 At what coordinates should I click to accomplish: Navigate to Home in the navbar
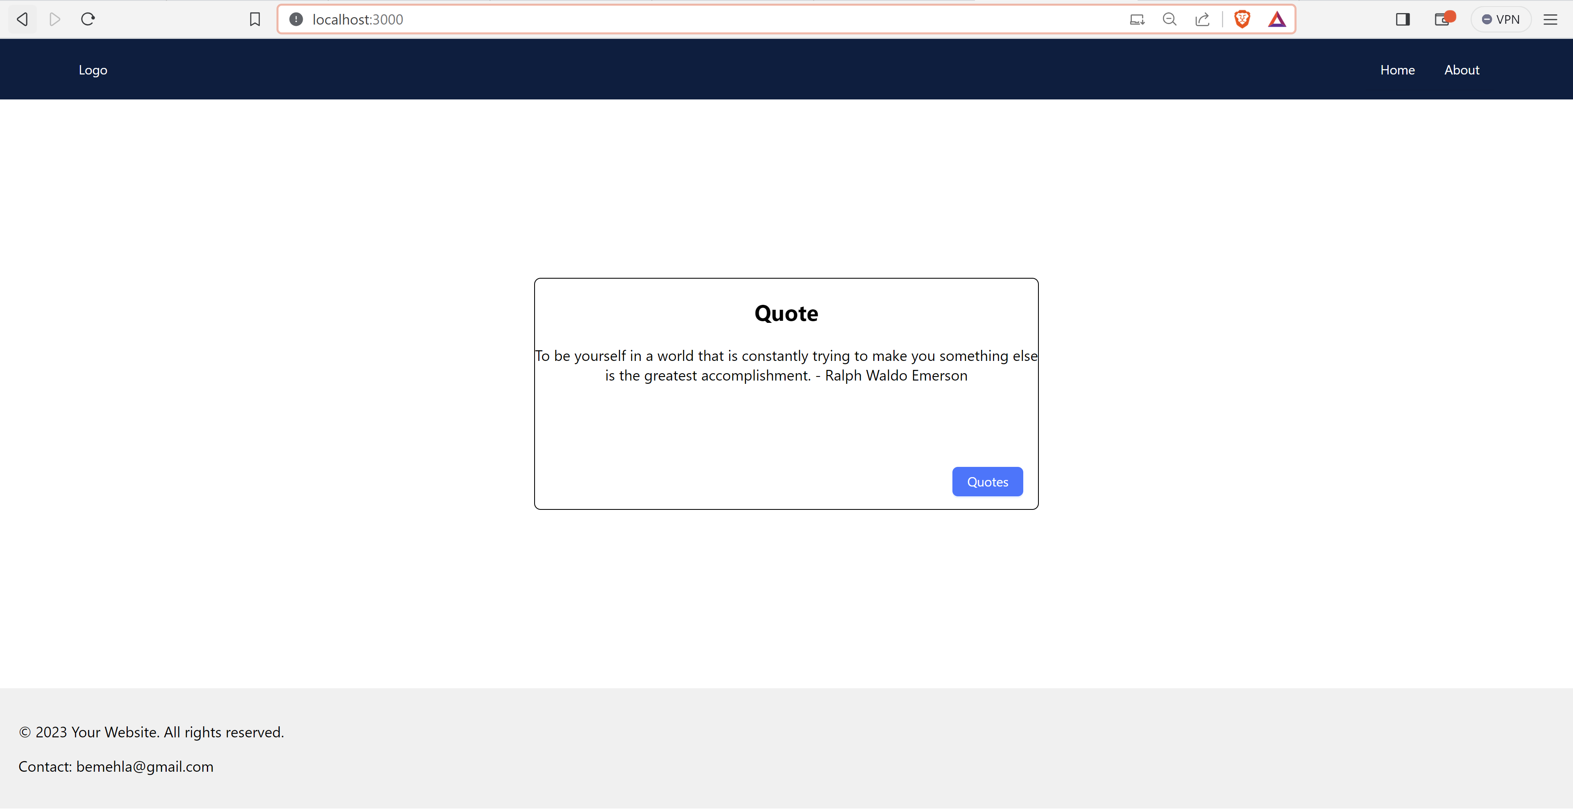tap(1397, 70)
